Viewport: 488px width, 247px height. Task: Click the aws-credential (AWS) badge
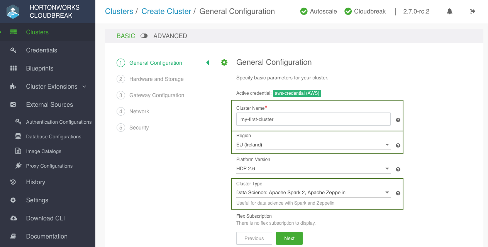(x=297, y=93)
